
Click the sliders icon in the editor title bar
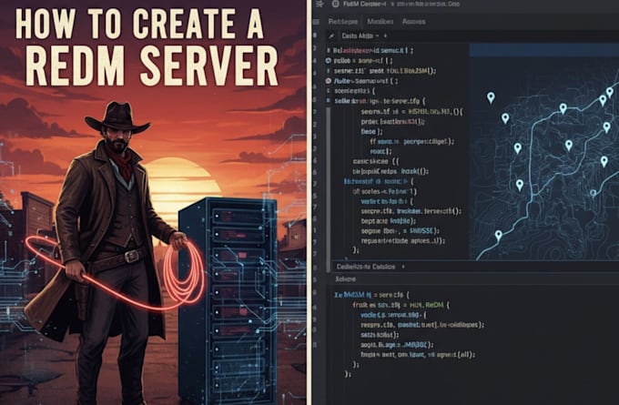click(320, 4)
